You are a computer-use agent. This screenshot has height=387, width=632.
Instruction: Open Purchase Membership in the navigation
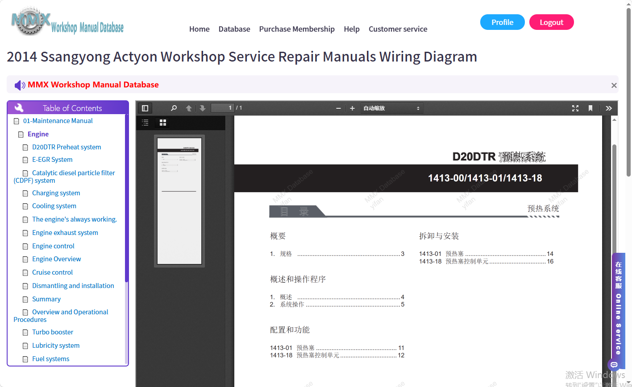297,29
